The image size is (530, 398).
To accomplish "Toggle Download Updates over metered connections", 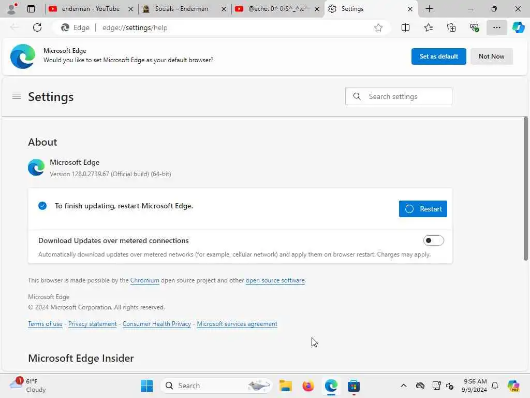I will (x=433, y=240).
